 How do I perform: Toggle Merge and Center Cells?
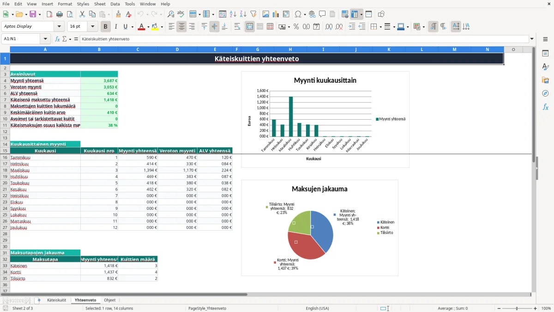[249, 27]
